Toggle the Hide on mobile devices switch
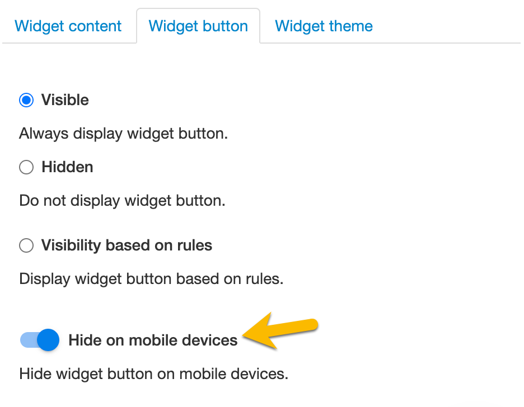524x407 pixels. (39, 340)
